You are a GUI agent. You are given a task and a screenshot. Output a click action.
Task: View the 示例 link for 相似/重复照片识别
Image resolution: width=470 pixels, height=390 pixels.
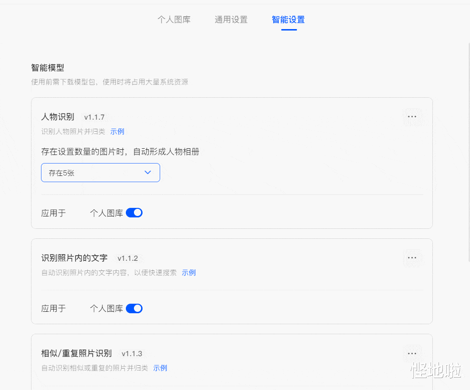point(160,368)
